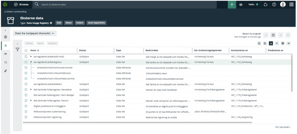Viewport: 297px width, 134px height.
Task: Check the box for Digital postkasse til innbyggere
Action: click(x=26, y=106)
